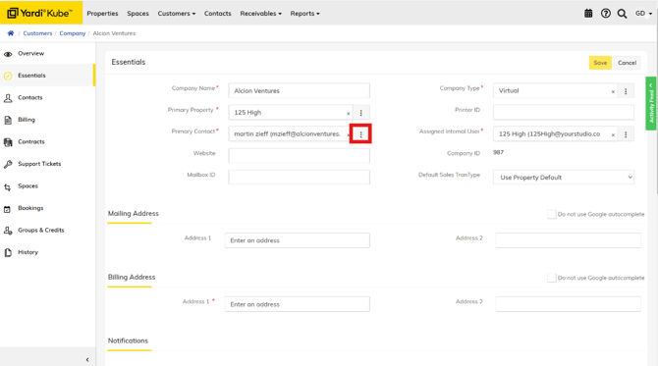
Task: Open the Primary Contact combo box
Action: click(x=290, y=134)
